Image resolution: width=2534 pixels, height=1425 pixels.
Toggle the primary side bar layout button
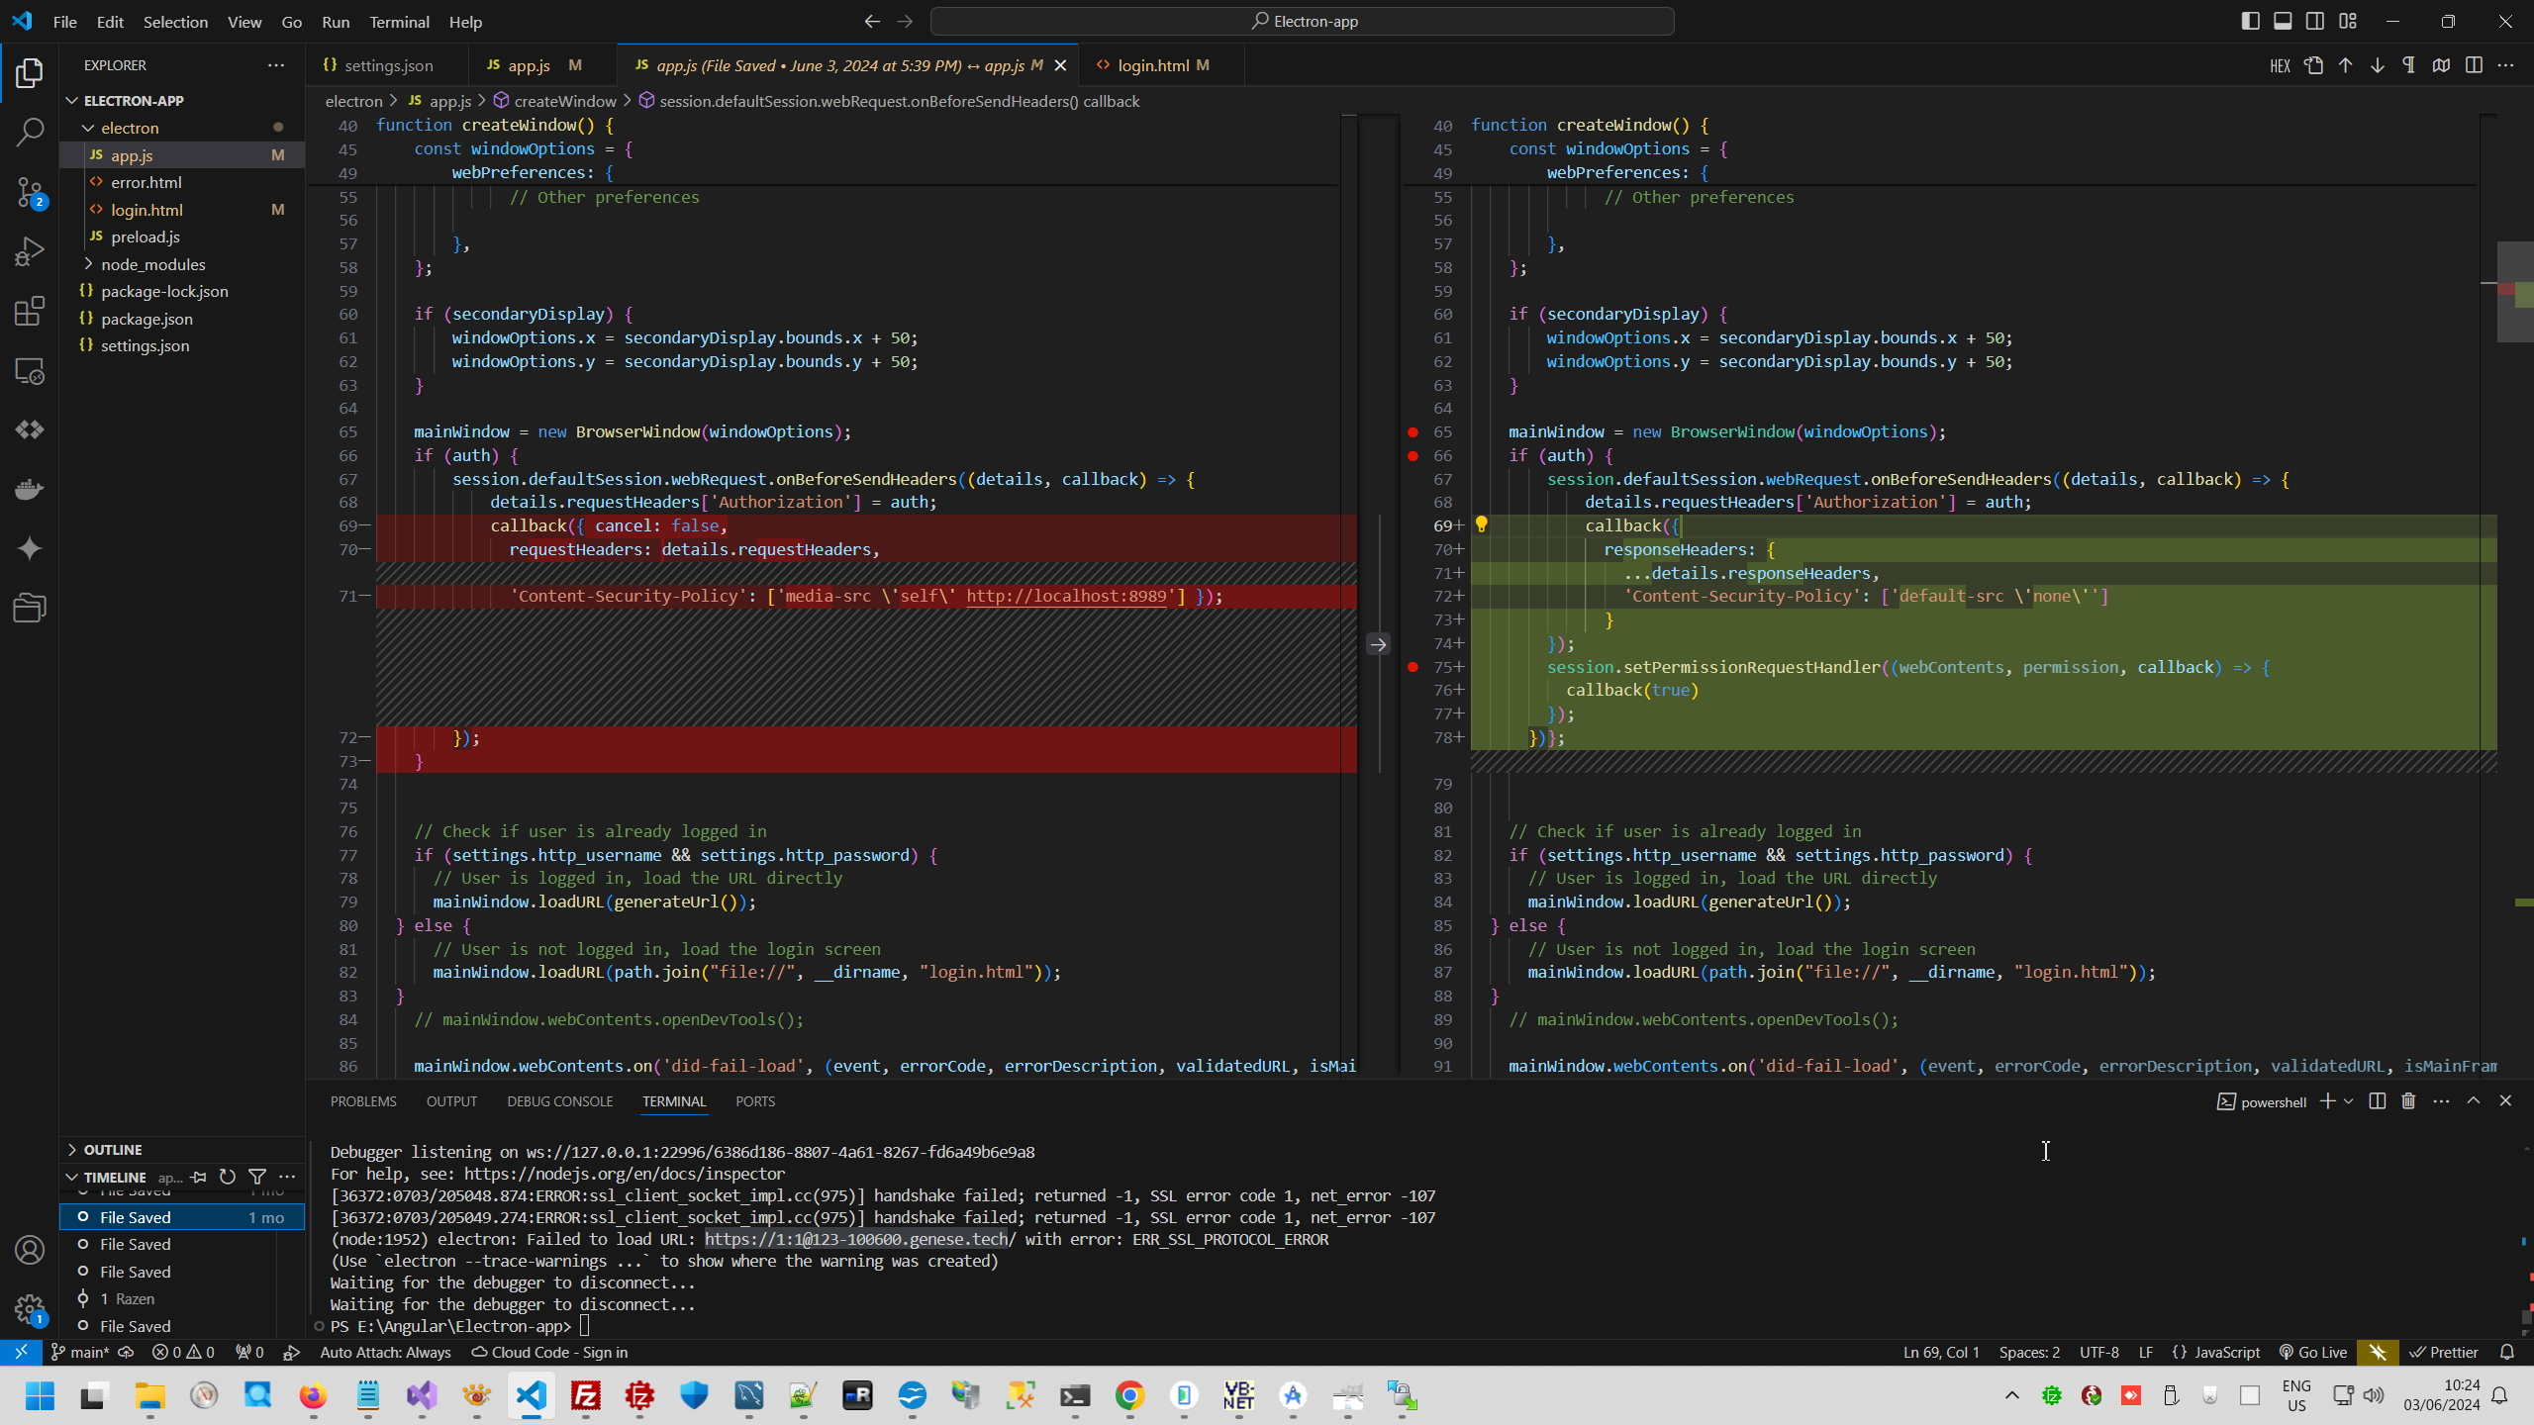[x=2250, y=21]
